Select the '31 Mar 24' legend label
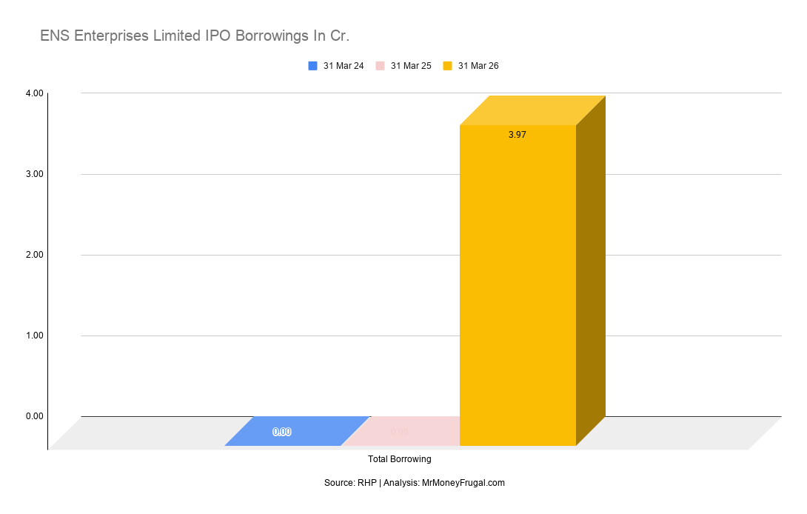This screenshot has height=514, width=807. click(x=344, y=66)
